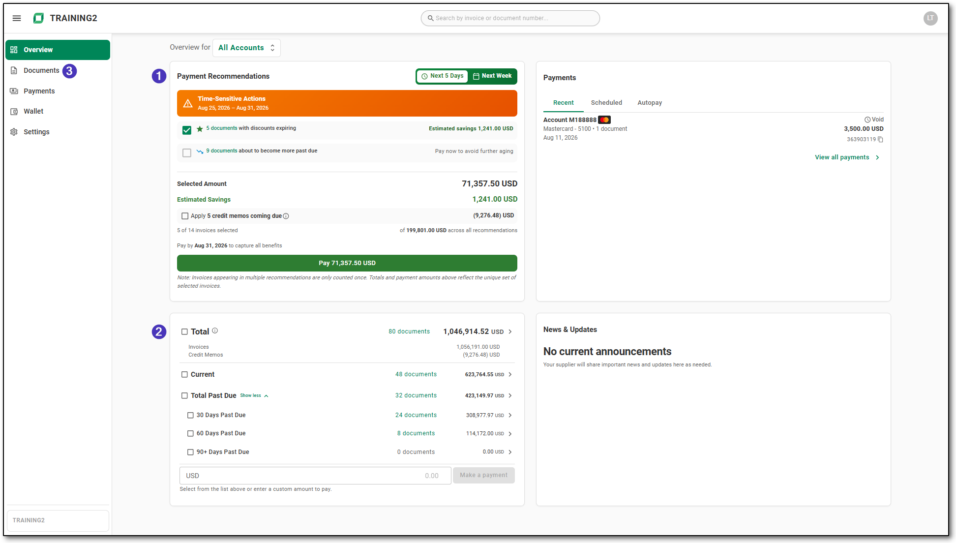Focus the invoice or document search field
The height and width of the screenshot is (543, 956).
pos(510,18)
